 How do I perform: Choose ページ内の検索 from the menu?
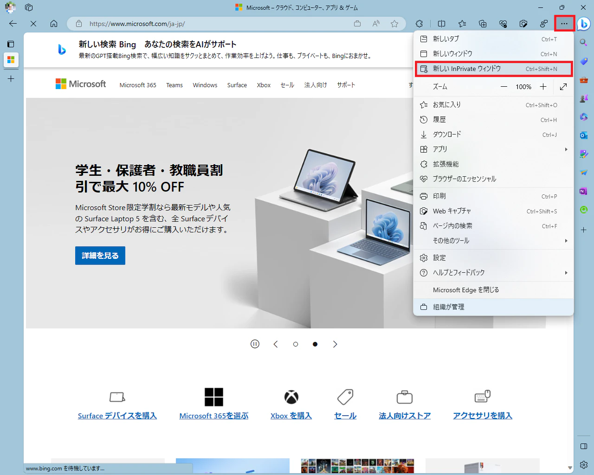(493, 226)
